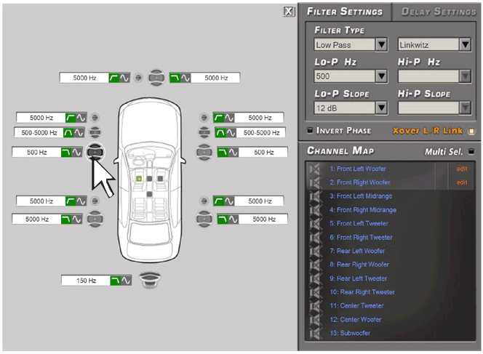
Task: Open the Hi-P Hz frequency dropdown
Action: 465,76
